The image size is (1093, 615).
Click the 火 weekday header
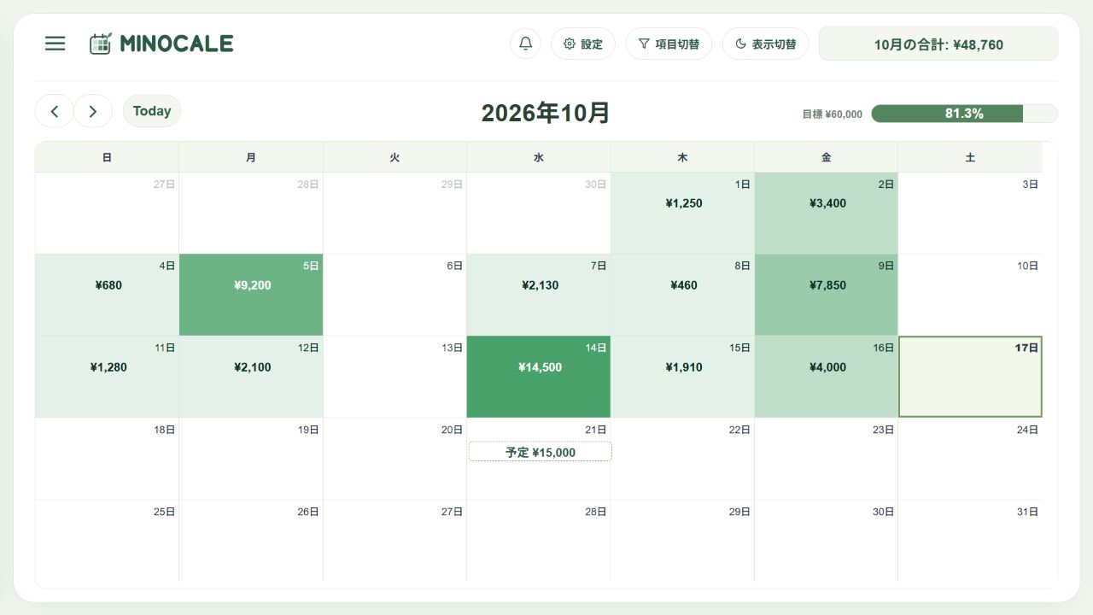tap(395, 157)
